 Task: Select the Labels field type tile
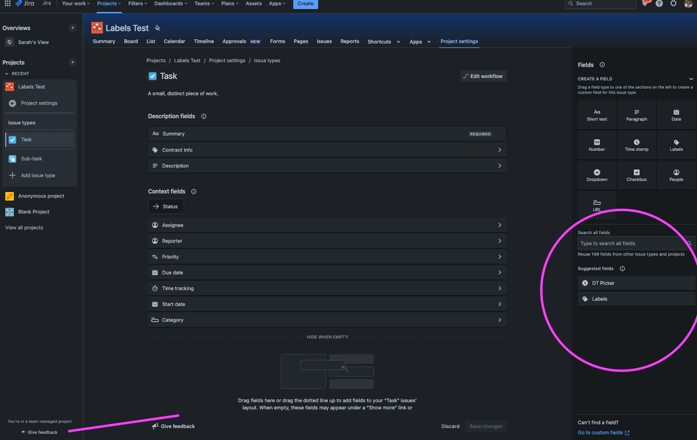[676, 145]
